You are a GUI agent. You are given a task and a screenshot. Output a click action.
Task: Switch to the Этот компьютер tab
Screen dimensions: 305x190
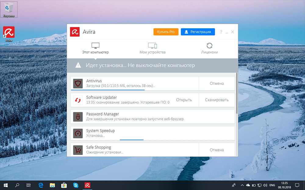point(95,48)
